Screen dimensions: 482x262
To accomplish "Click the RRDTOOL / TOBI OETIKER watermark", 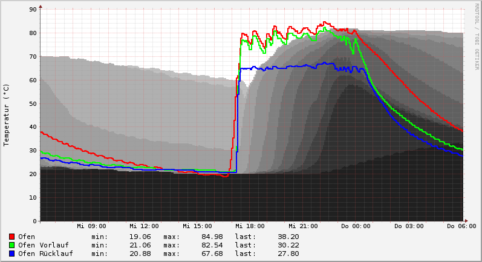I will (477, 36).
